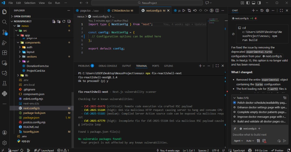Switch to the DEBUG CONSOLE tab
291x152 pixels.
coord(108,66)
